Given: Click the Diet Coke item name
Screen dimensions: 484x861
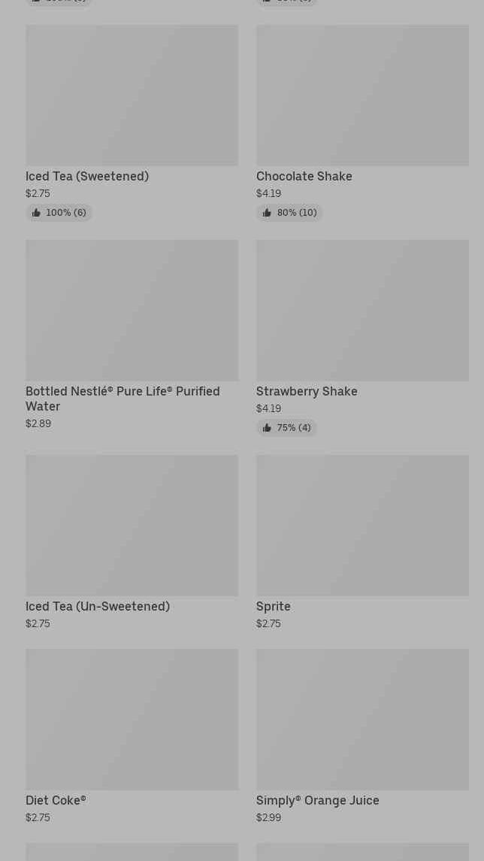Looking at the screenshot, I should [x=56, y=801].
